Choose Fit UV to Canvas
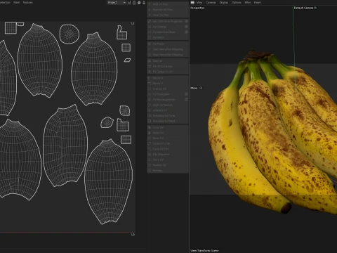Viewport: 337px width, 253px height. pos(168,66)
